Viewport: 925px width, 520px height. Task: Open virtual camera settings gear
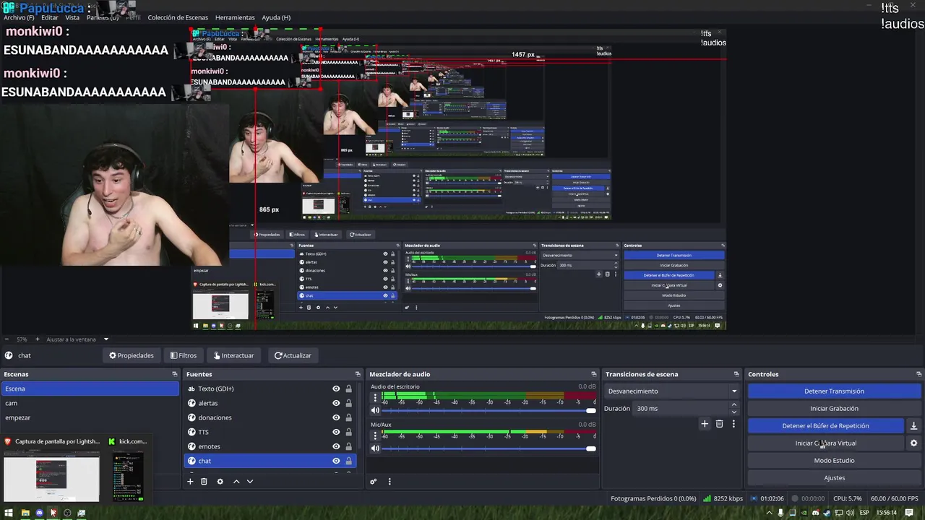click(913, 443)
